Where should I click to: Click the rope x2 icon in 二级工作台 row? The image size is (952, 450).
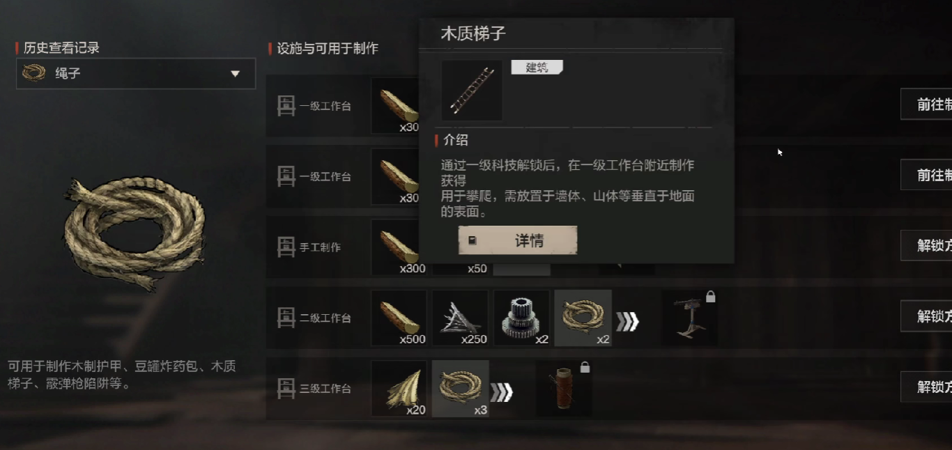pos(583,318)
